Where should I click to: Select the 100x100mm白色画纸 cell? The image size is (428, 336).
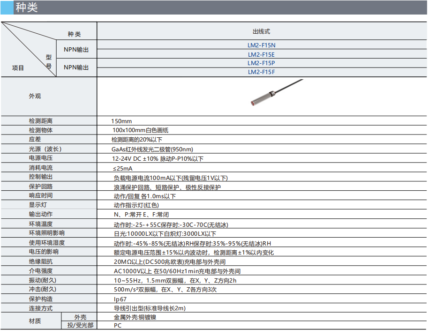pyautogui.click(x=140, y=130)
